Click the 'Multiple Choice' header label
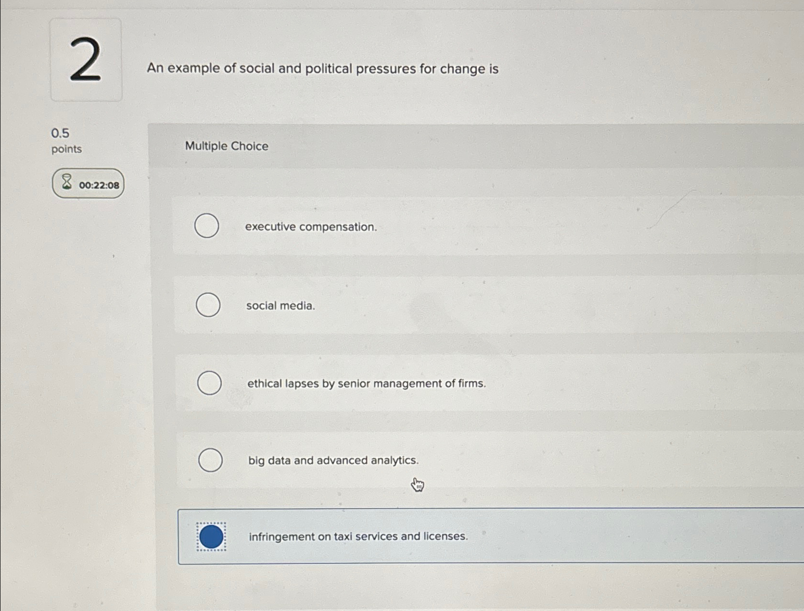The image size is (804, 611). tap(227, 146)
